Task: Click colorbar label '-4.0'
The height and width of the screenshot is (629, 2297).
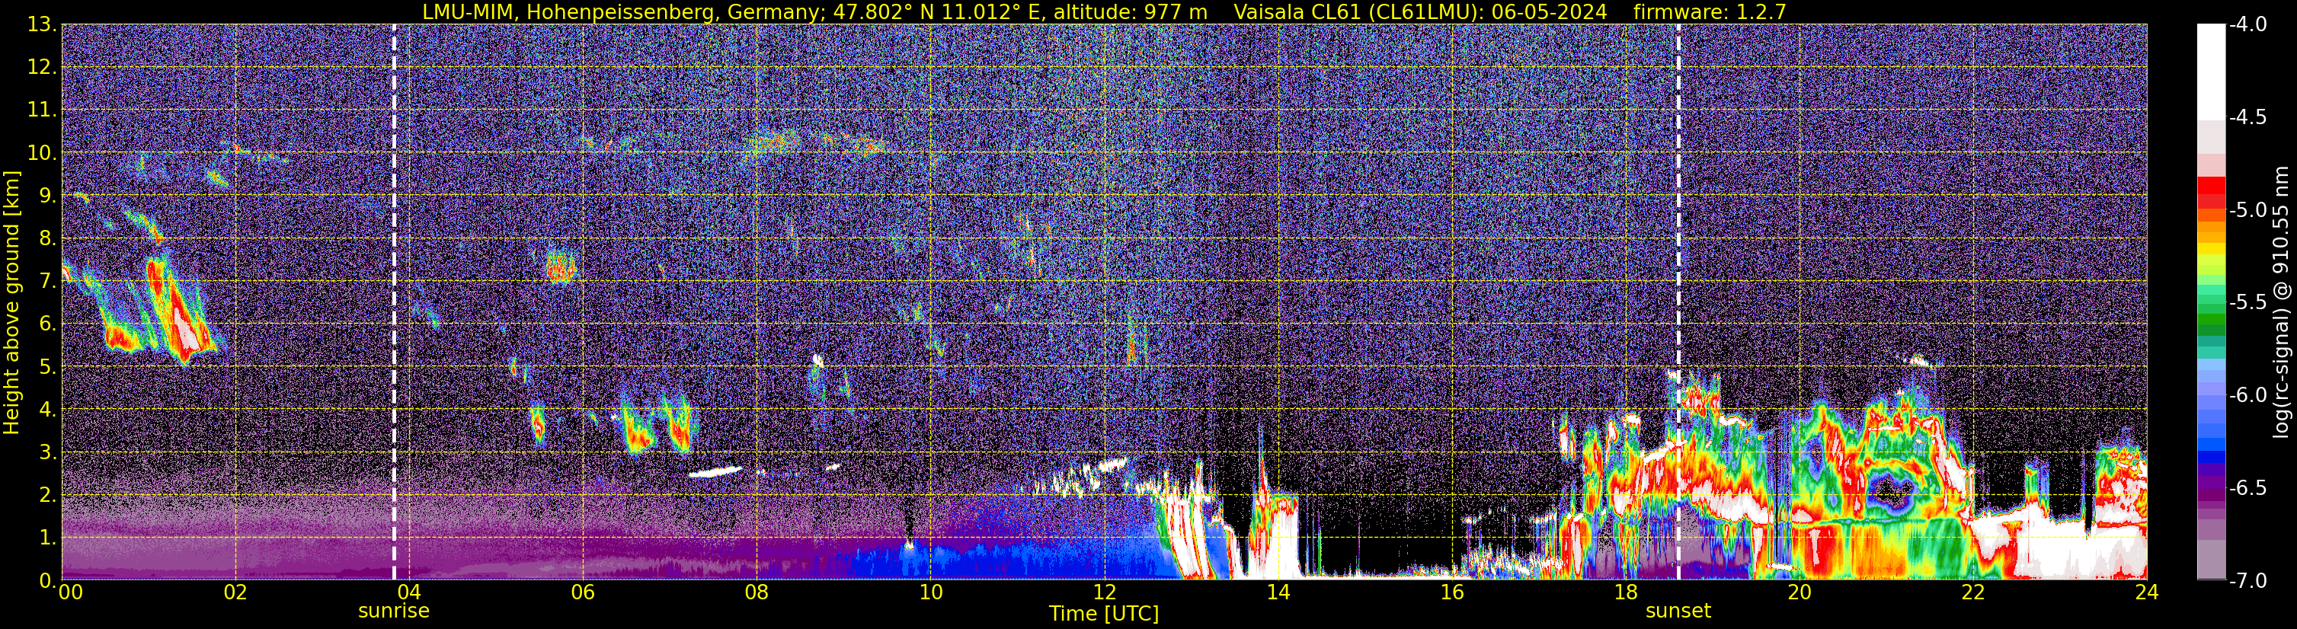Action: coord(2247,25)
